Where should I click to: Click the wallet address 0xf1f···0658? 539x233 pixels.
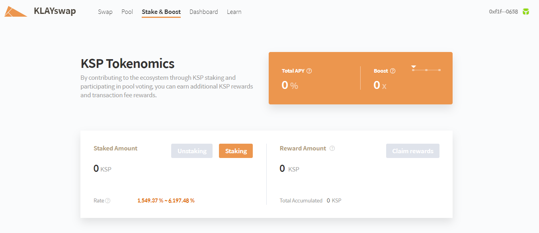click(x=504, y=12)
